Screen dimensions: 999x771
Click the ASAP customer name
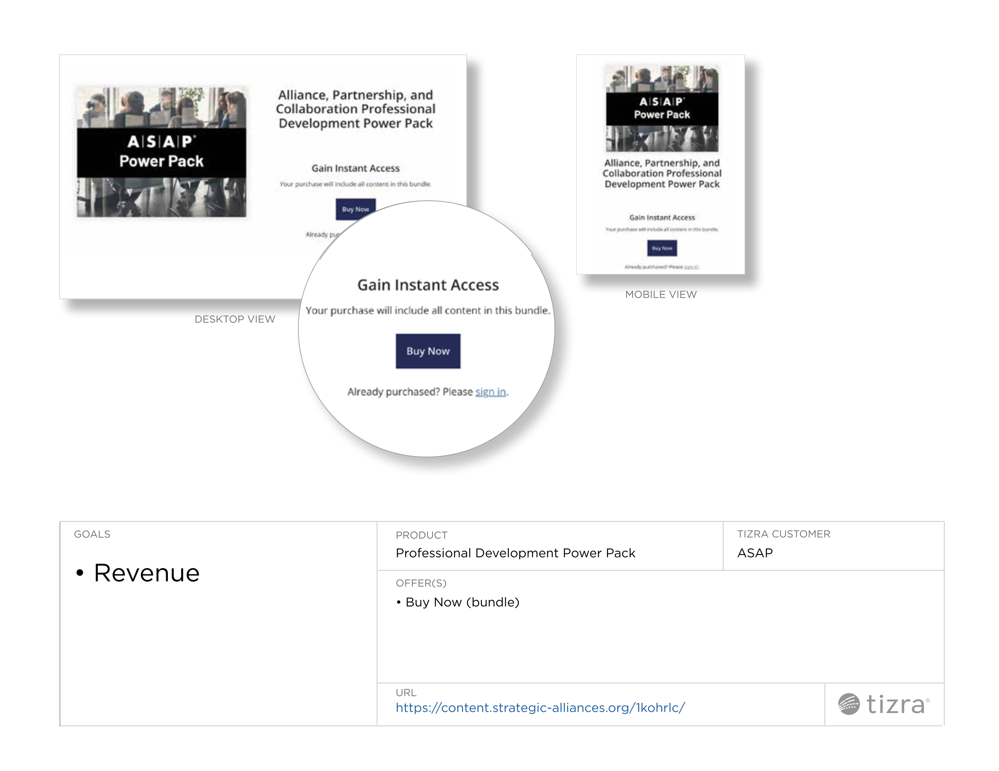click(x=755, y=553)
